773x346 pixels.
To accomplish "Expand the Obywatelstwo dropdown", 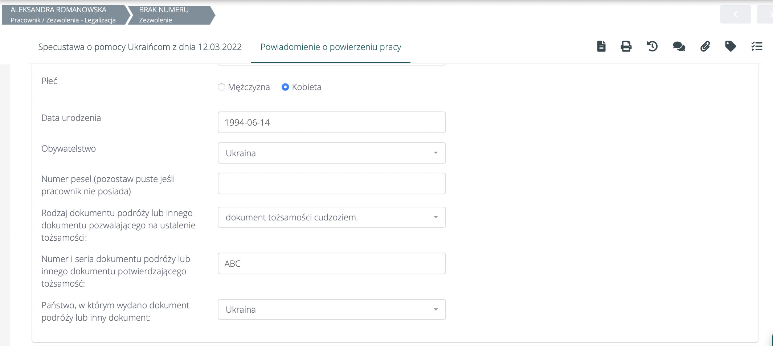I will [x=331, y=153].
